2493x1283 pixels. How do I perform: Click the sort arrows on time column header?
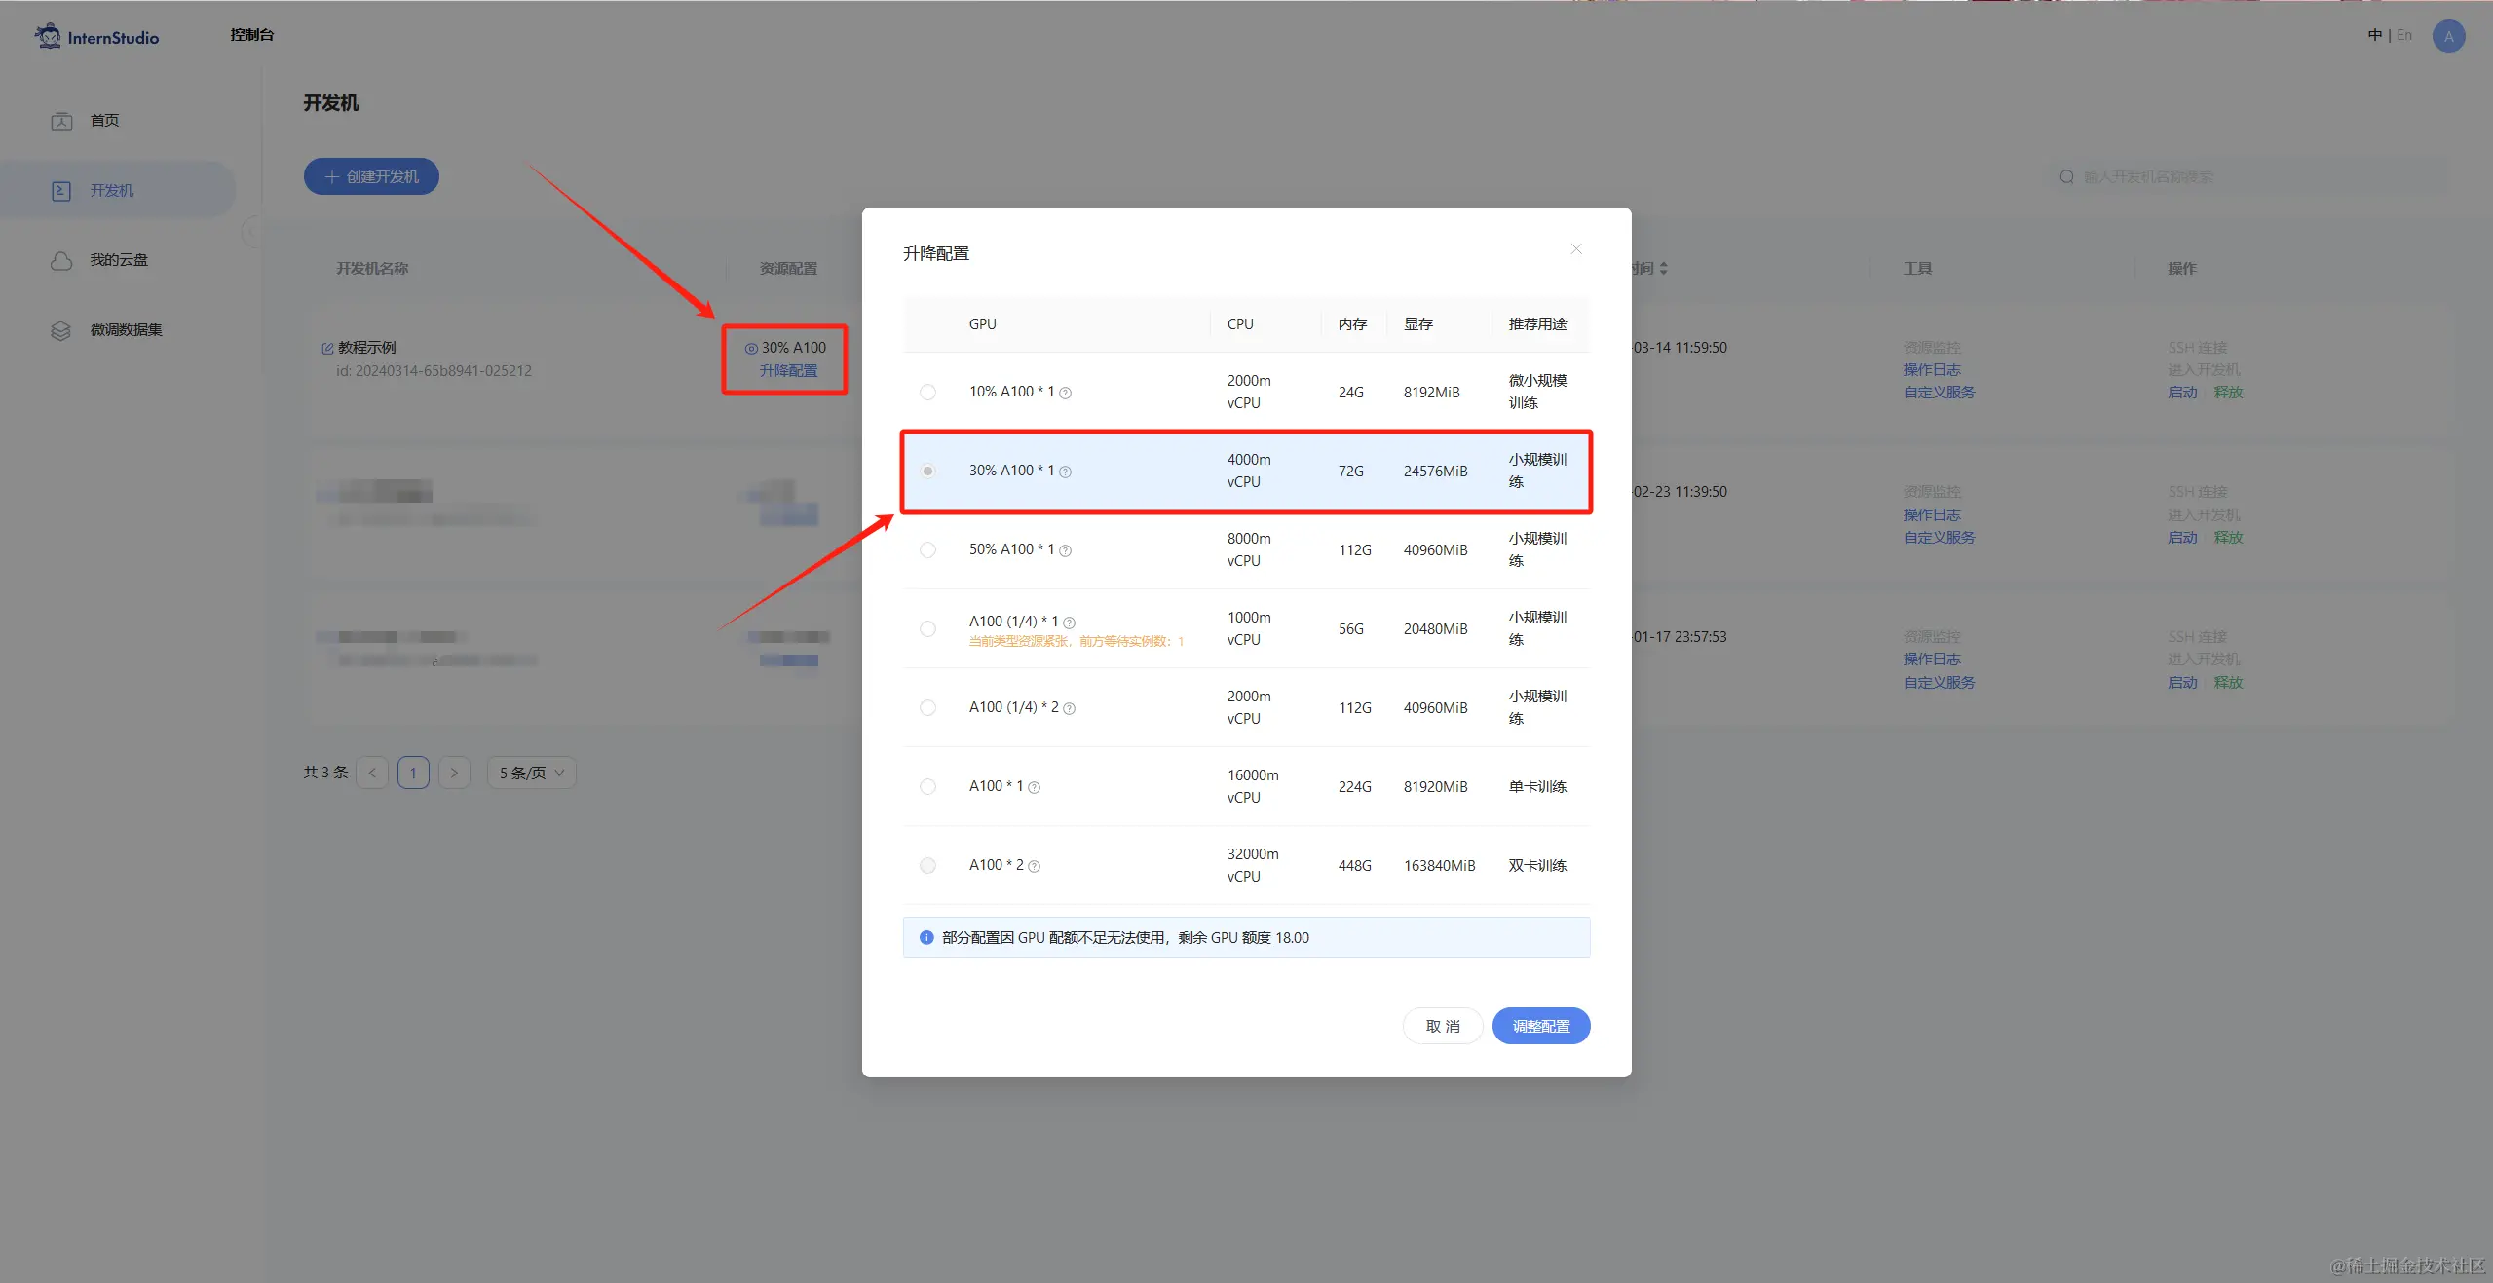coord(1663,268)
